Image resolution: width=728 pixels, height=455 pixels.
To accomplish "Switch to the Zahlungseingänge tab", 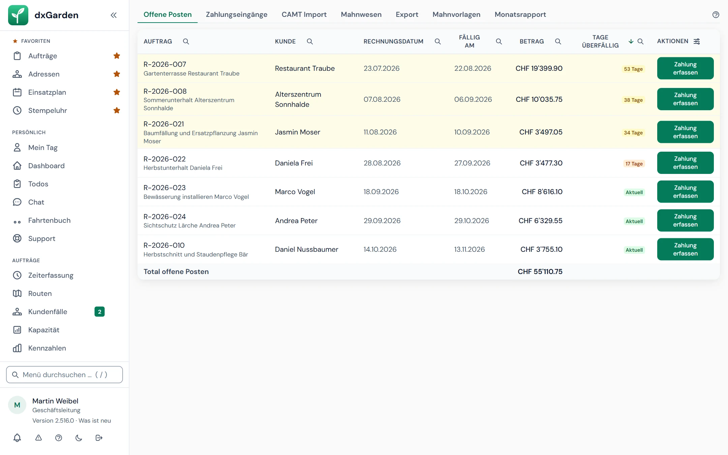I will [x=237, y=14].
